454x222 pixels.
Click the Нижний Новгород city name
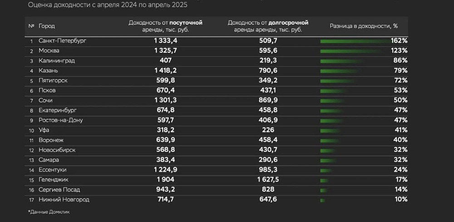(64, 200)
